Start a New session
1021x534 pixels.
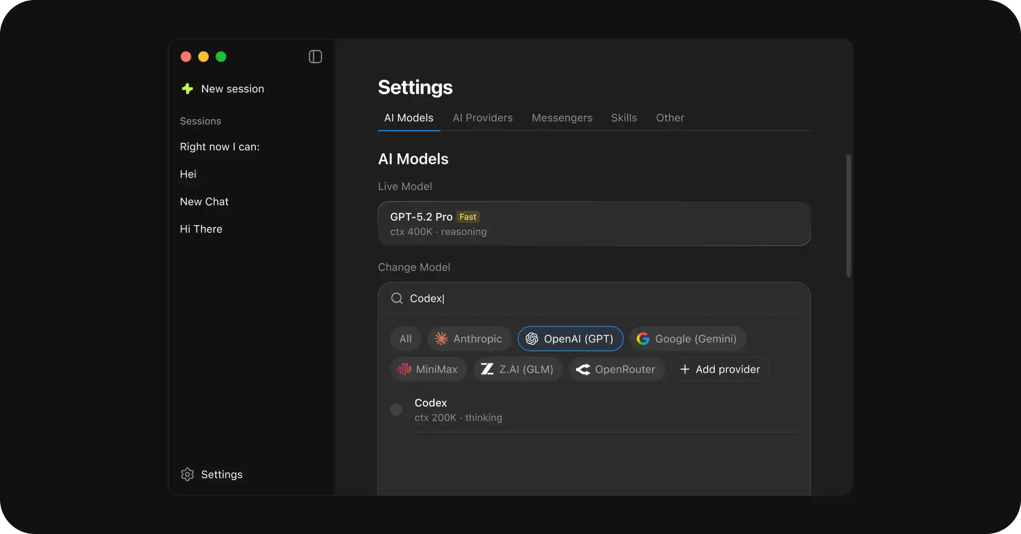point(223,89)
